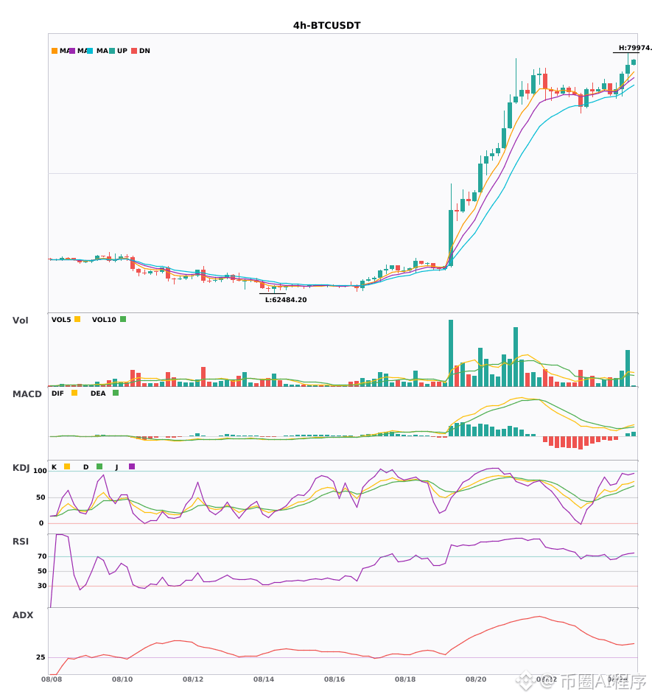Screen dimensions: 652x700
Task: Select the red DN legend swatch
Action: [x=134, y=51]
